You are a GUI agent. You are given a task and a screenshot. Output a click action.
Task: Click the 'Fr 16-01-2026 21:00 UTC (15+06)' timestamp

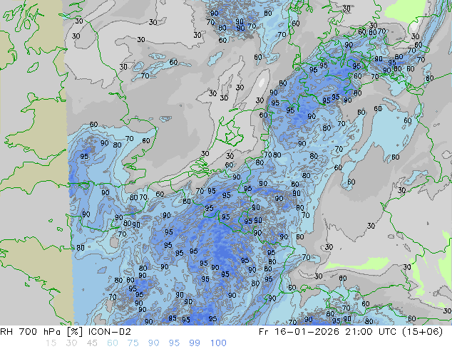coord(351,332)
